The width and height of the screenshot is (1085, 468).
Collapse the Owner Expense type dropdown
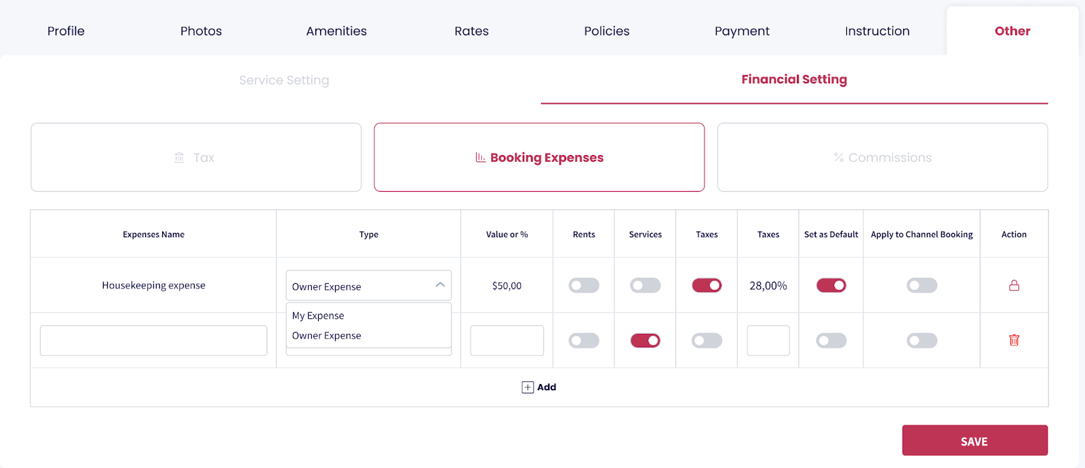pyautogui.click(x=439, y=285)
